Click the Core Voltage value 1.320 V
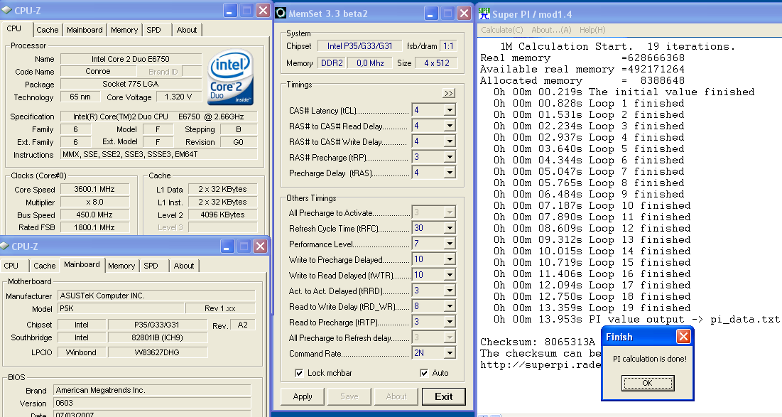Viewport: 782px width, 417px height. click(178, 97)
